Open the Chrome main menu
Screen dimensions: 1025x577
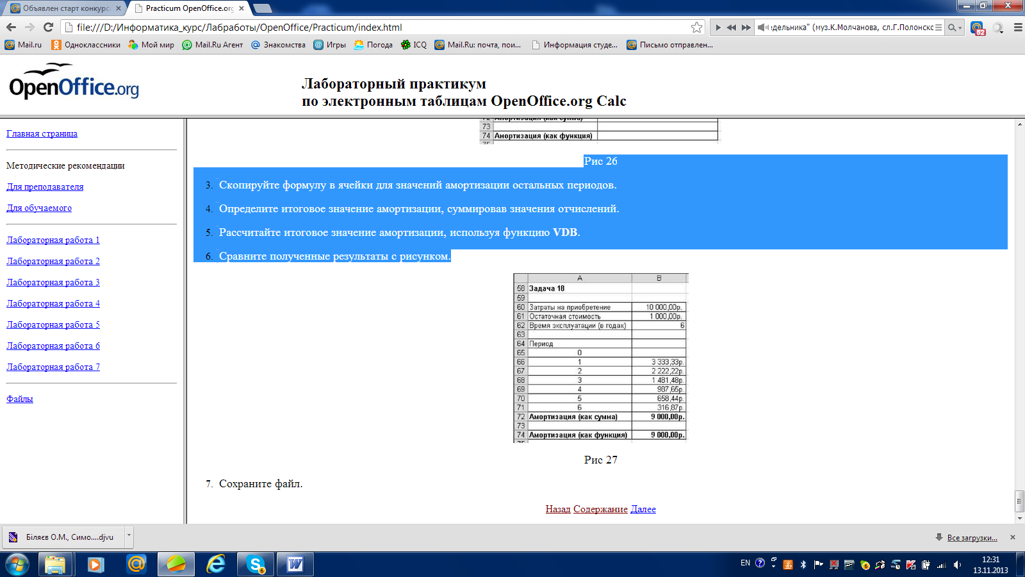tap(1017, 28)
